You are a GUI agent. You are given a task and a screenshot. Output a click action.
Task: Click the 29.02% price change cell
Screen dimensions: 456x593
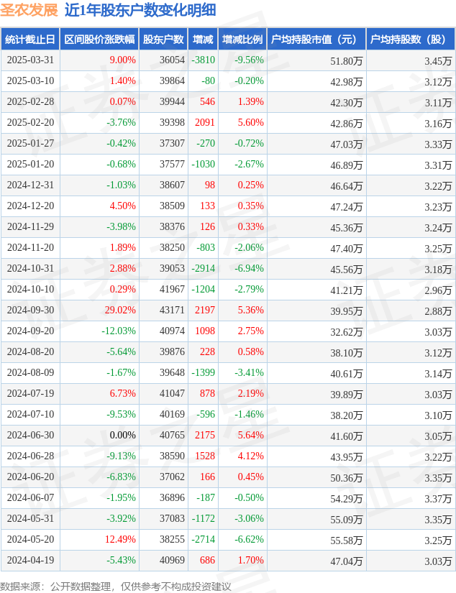(120, 311)
